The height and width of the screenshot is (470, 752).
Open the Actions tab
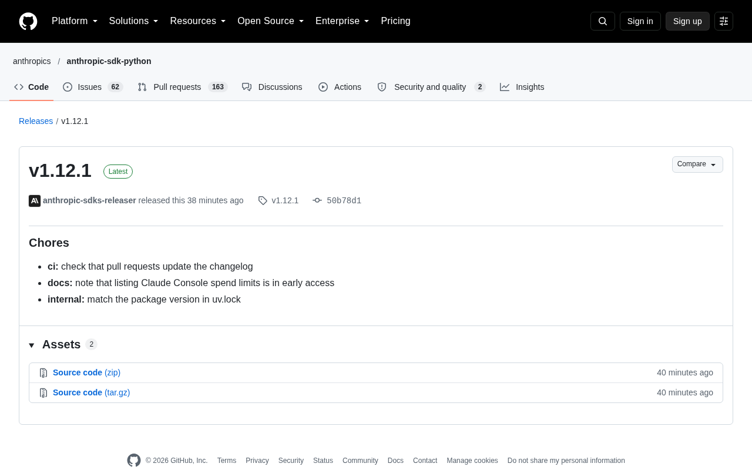pos(340,87)
